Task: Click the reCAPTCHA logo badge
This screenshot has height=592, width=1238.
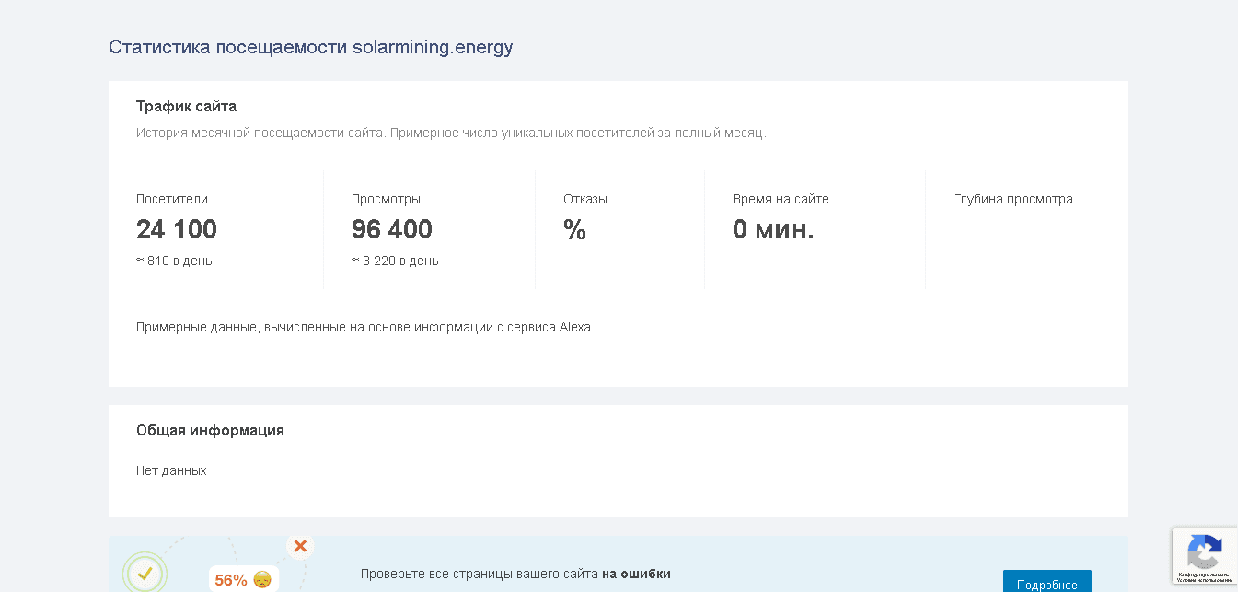Action: (1204, 551)
